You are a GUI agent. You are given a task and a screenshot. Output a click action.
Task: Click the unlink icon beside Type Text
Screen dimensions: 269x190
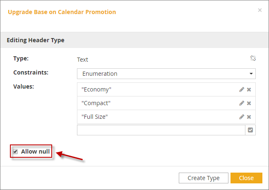[x=253, y=58]
